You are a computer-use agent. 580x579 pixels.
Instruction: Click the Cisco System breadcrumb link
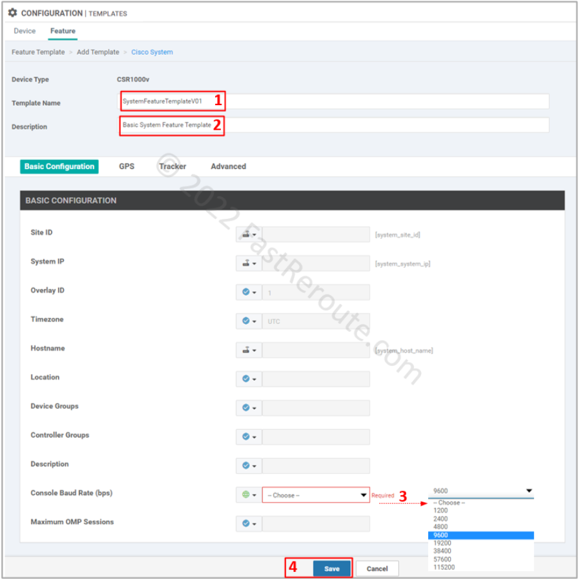click(151, 52)
